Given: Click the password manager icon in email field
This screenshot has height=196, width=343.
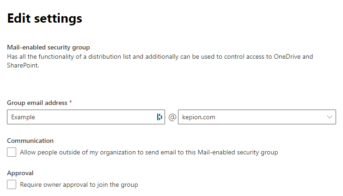Looking at the screenshot, I should pyautogui.click(x=159, y=117).
